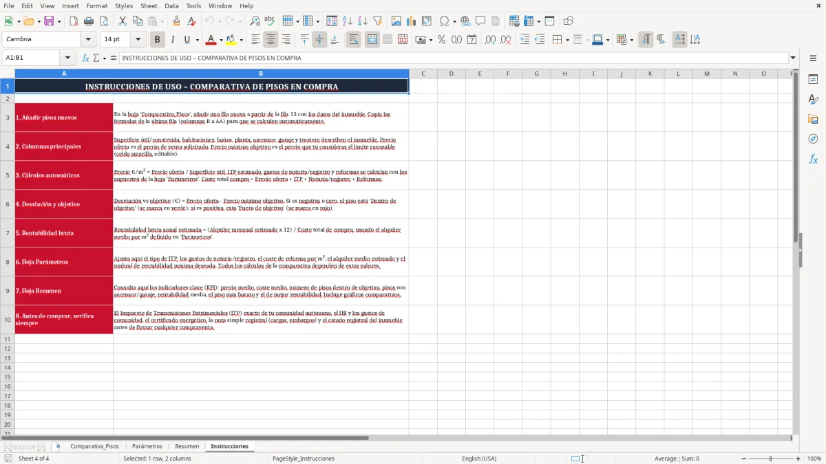Expand the Conditional Formatting dropdown arrow
Screen dimensions: 826x464
click(x=631, y=40)
